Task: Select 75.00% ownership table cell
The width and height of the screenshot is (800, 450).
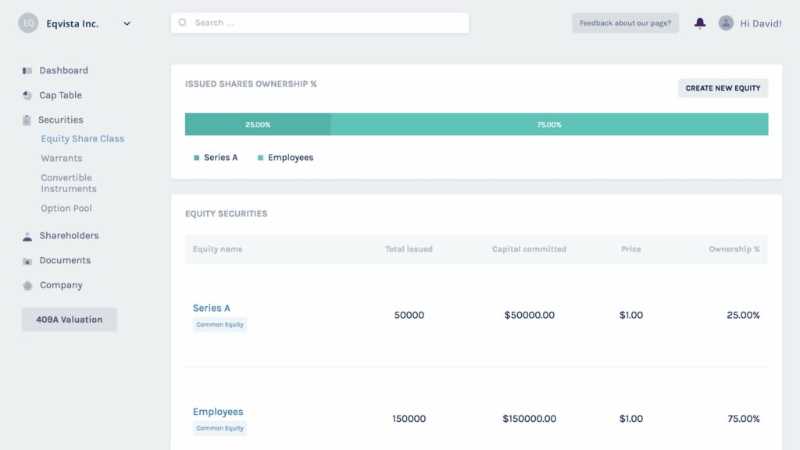Action: tap(744, 419)
